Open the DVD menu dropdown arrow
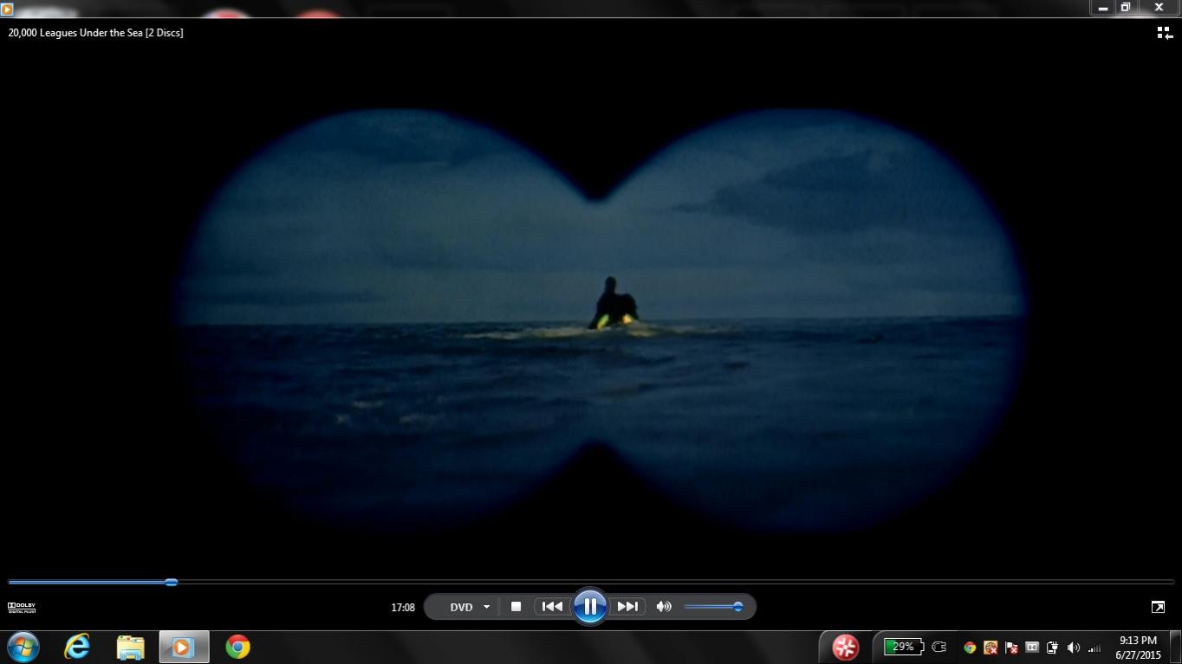The height and width of the screenshot is (664, 1182). tap(486, 607)
